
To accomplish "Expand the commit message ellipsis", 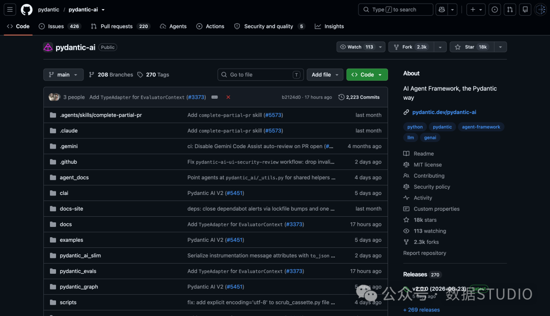I will pyautogui.click(x=215, y=97).
